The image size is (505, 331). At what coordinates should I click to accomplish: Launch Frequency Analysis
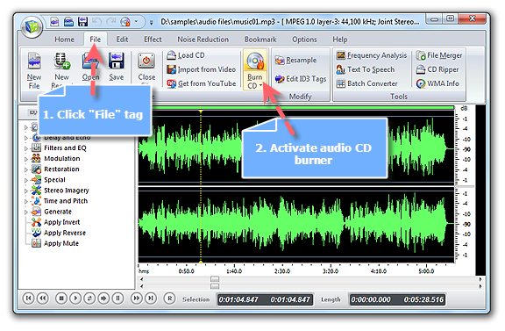(372, 55)
